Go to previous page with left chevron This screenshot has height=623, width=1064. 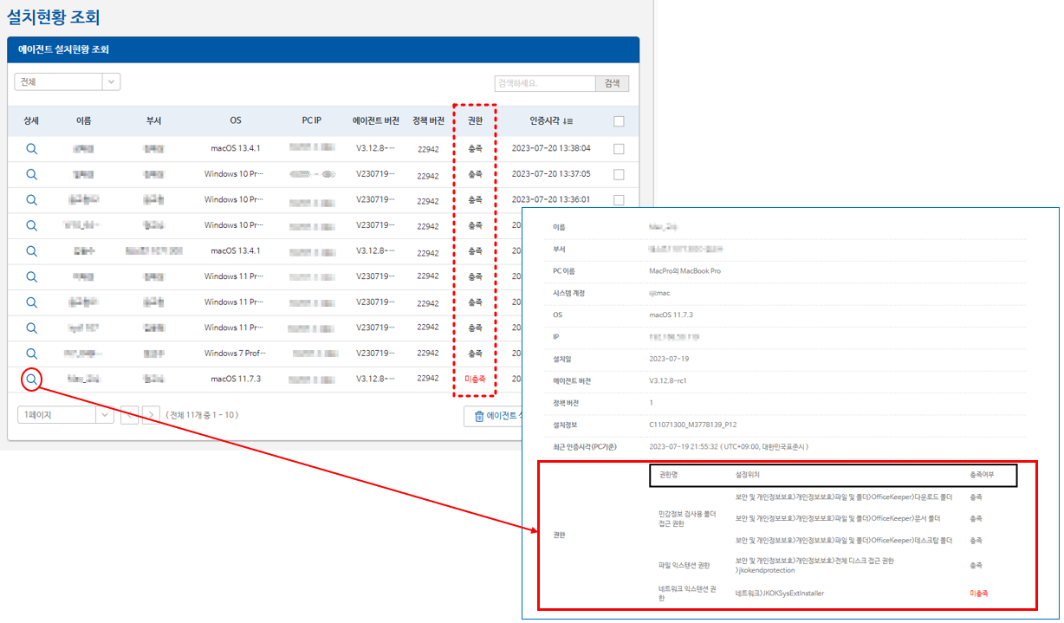point(129,415)
